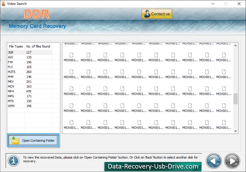Click the 201 count for MKV
Screen dimensions: 246x172
tap(29, 82)
